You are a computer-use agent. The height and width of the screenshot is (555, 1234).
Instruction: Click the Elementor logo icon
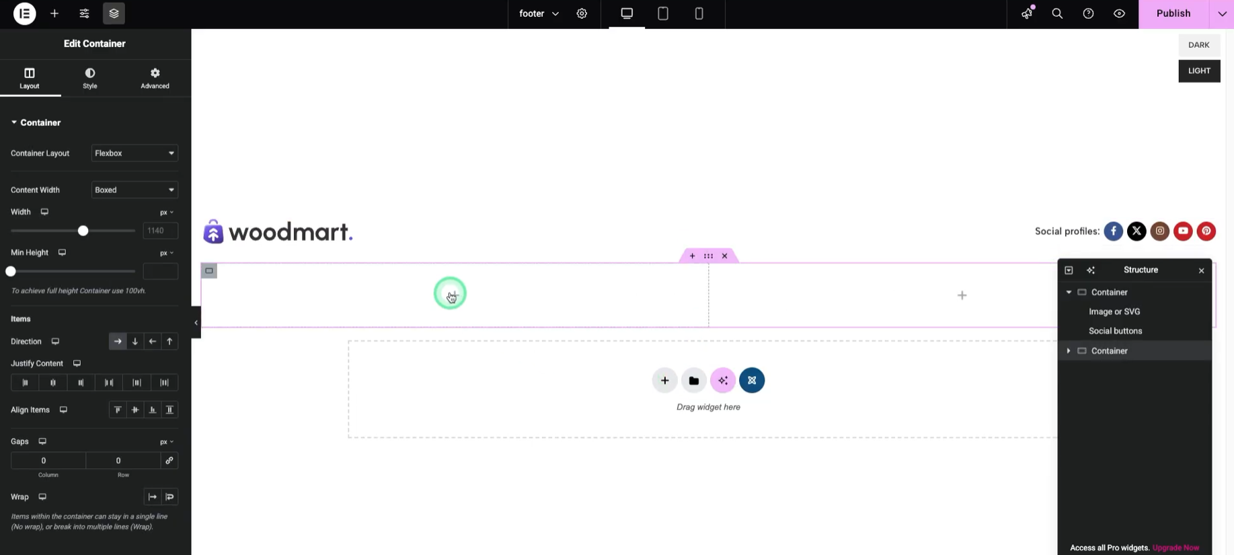click(x=25, y=13)
